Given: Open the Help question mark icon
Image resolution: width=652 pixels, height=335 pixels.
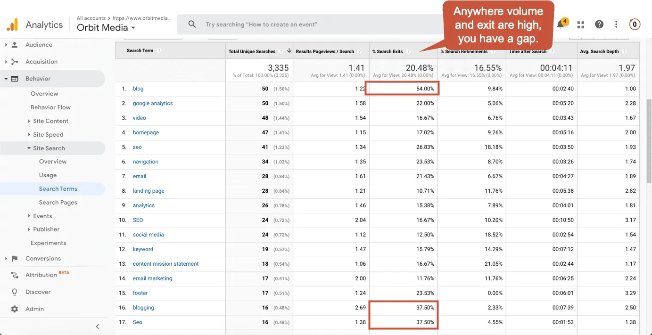Looking at the screenshot, I should [x=599, y=24].
